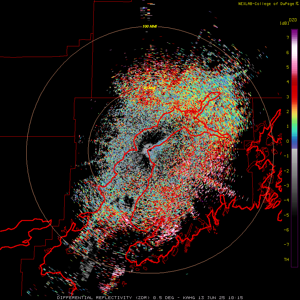
Task: Select the -1 dB scale label
Action: [x=286, y=156]
